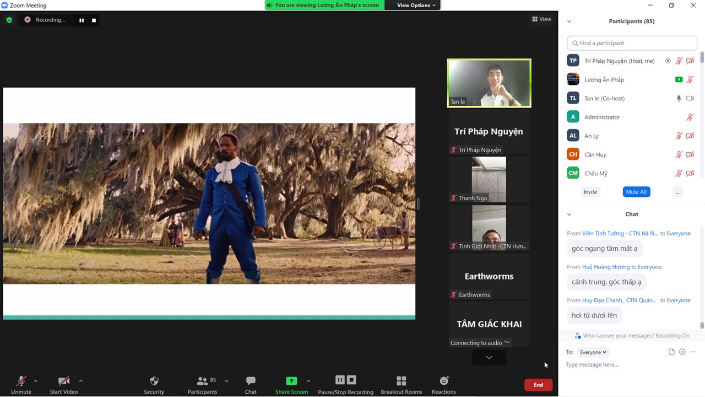This screenshot has height=397, width=705.
Task: Click sender name Viên Tịnh Tường in chat
Action: pos(620,233)
